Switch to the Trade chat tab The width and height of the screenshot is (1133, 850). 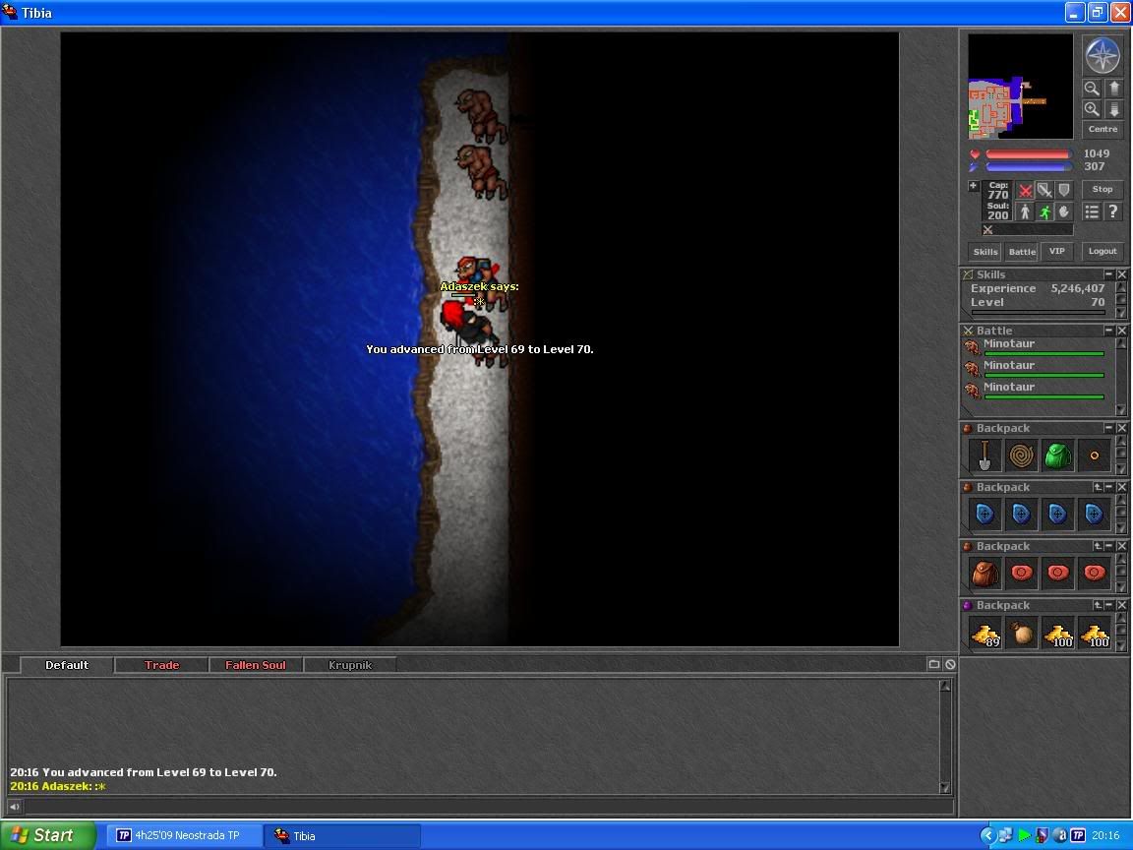[161, 665]
